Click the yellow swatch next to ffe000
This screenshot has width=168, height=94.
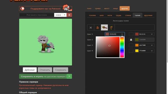click(137, 51)
